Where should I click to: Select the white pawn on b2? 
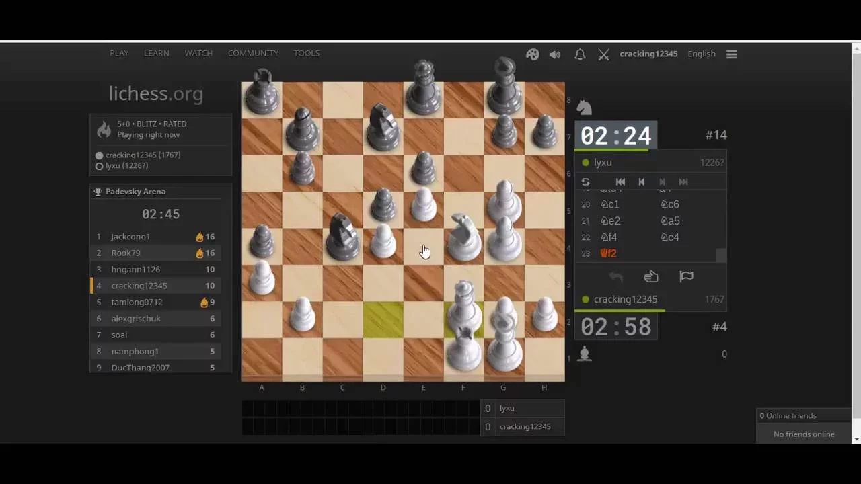(x=302, y=315)
